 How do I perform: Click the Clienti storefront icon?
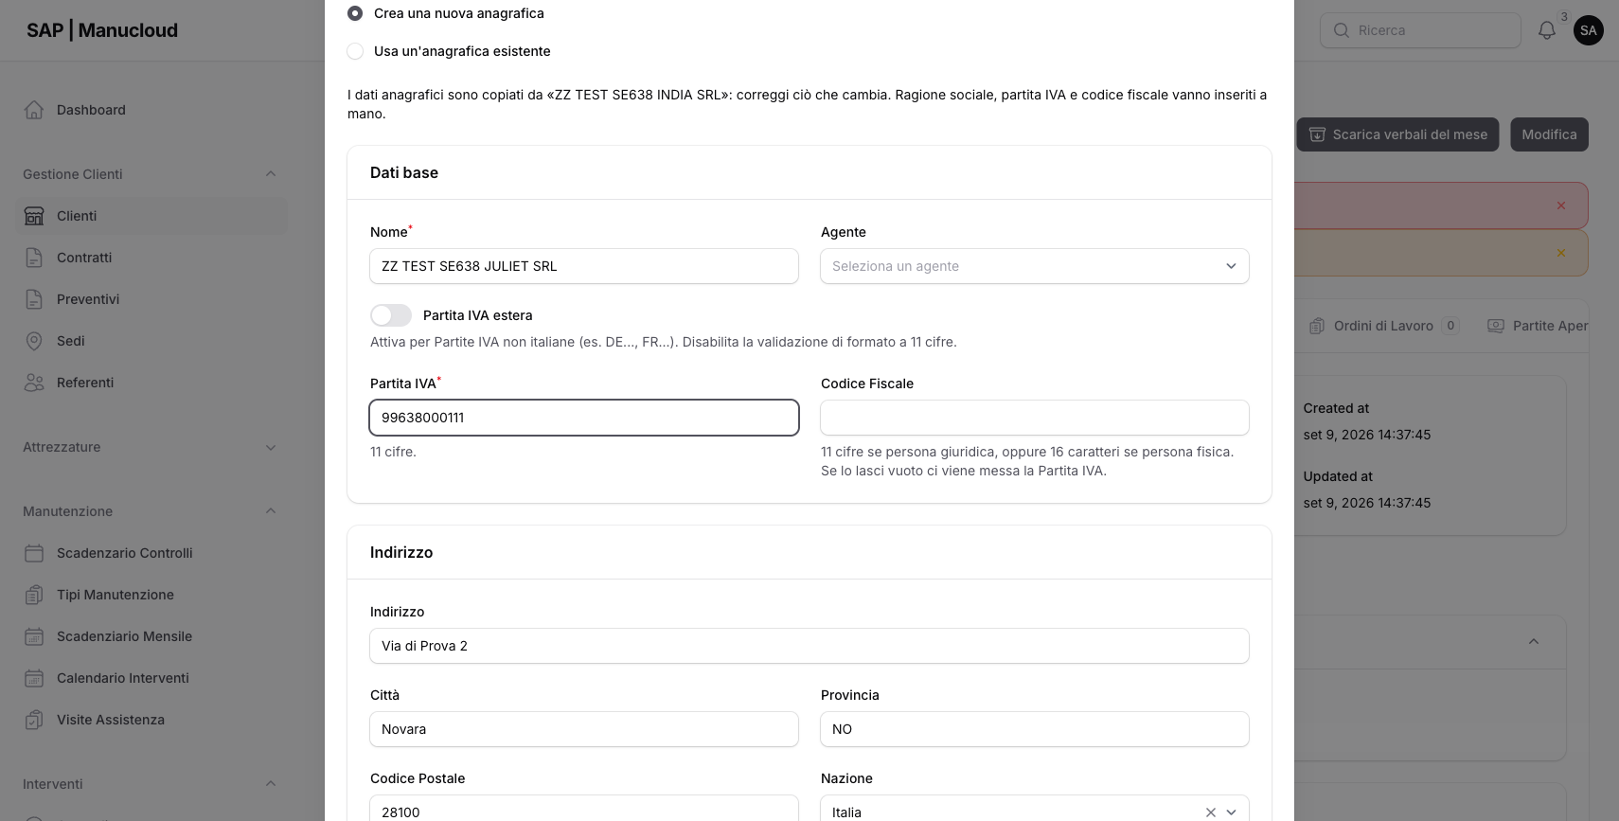click(x=34, y=216)
